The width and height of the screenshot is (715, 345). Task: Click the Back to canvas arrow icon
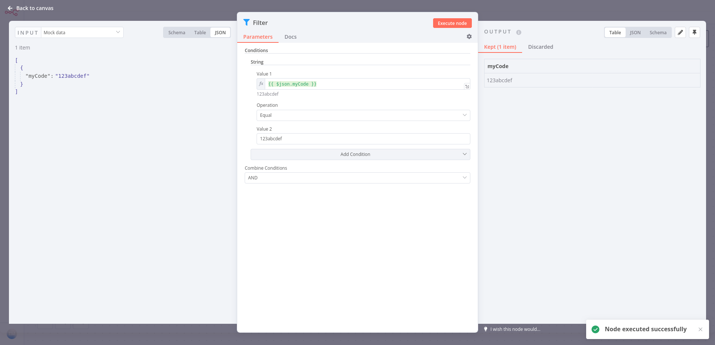point(10,8)
